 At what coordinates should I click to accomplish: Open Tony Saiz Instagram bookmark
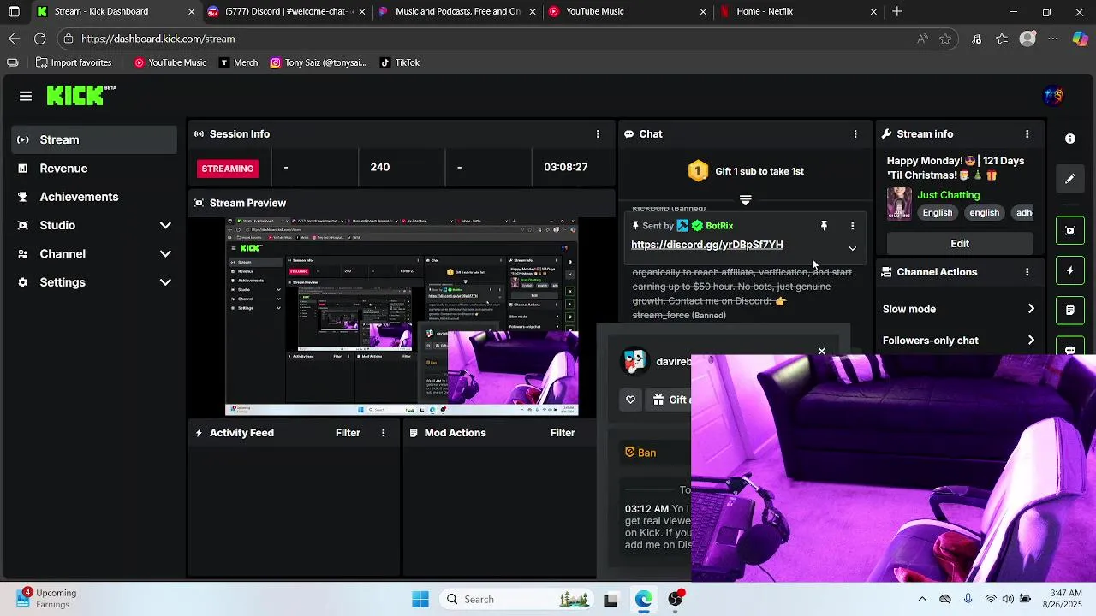coord(319,62)
